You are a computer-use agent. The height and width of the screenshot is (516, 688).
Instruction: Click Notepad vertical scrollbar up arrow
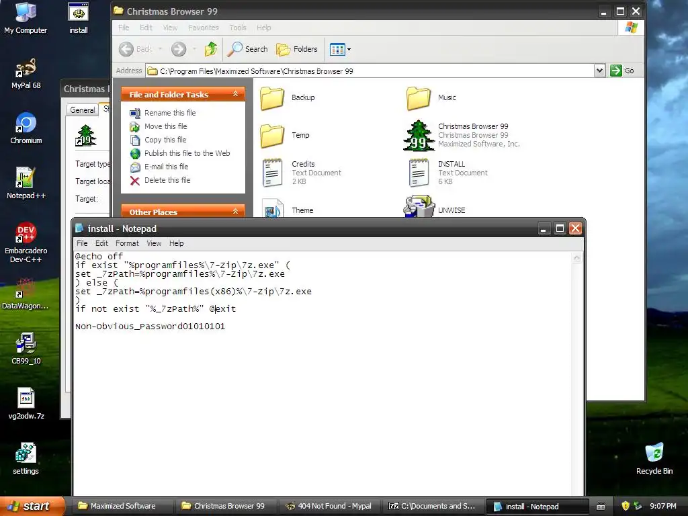[x=577, y=258]
